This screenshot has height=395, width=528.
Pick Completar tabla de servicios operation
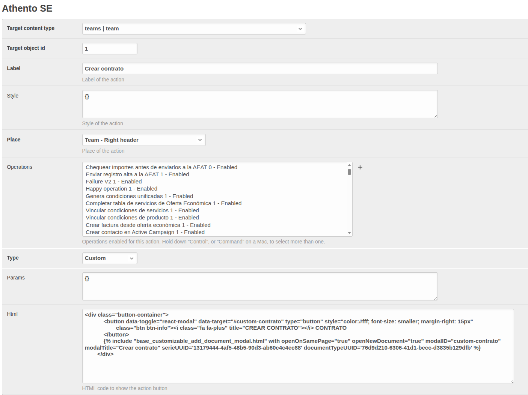pos(163,203)
